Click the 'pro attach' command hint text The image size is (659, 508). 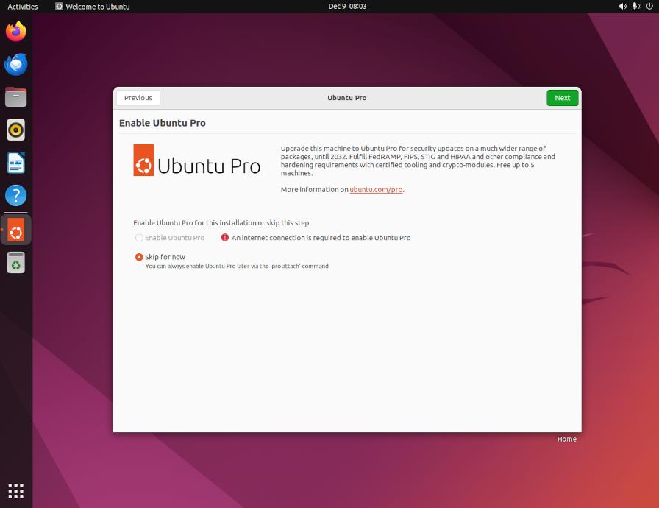237,267
